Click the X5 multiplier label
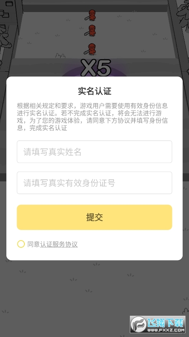Image resolution: width=189 pixels, height=337 pixels. [96, 68]
